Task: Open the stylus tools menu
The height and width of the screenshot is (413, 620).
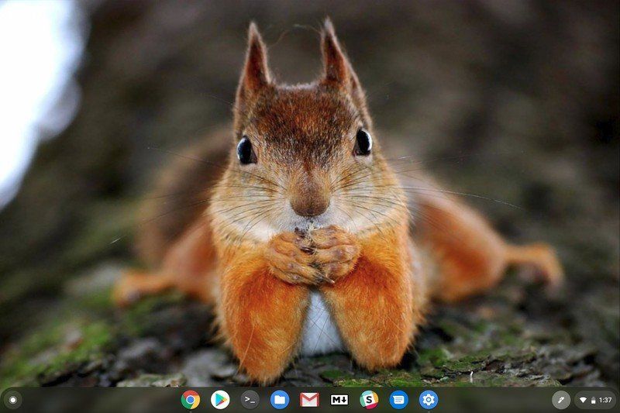Action: 560,401
